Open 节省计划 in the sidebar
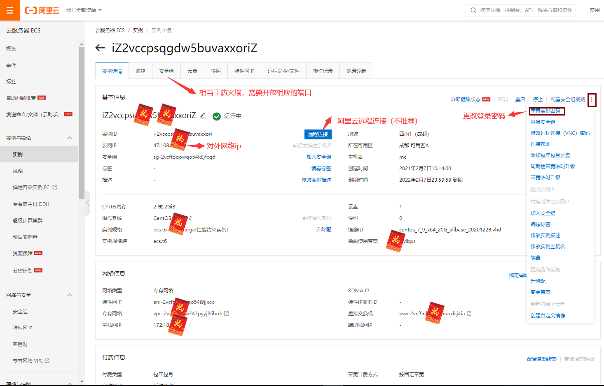Viewport: 604px width, 386px height. click(23, 270)
